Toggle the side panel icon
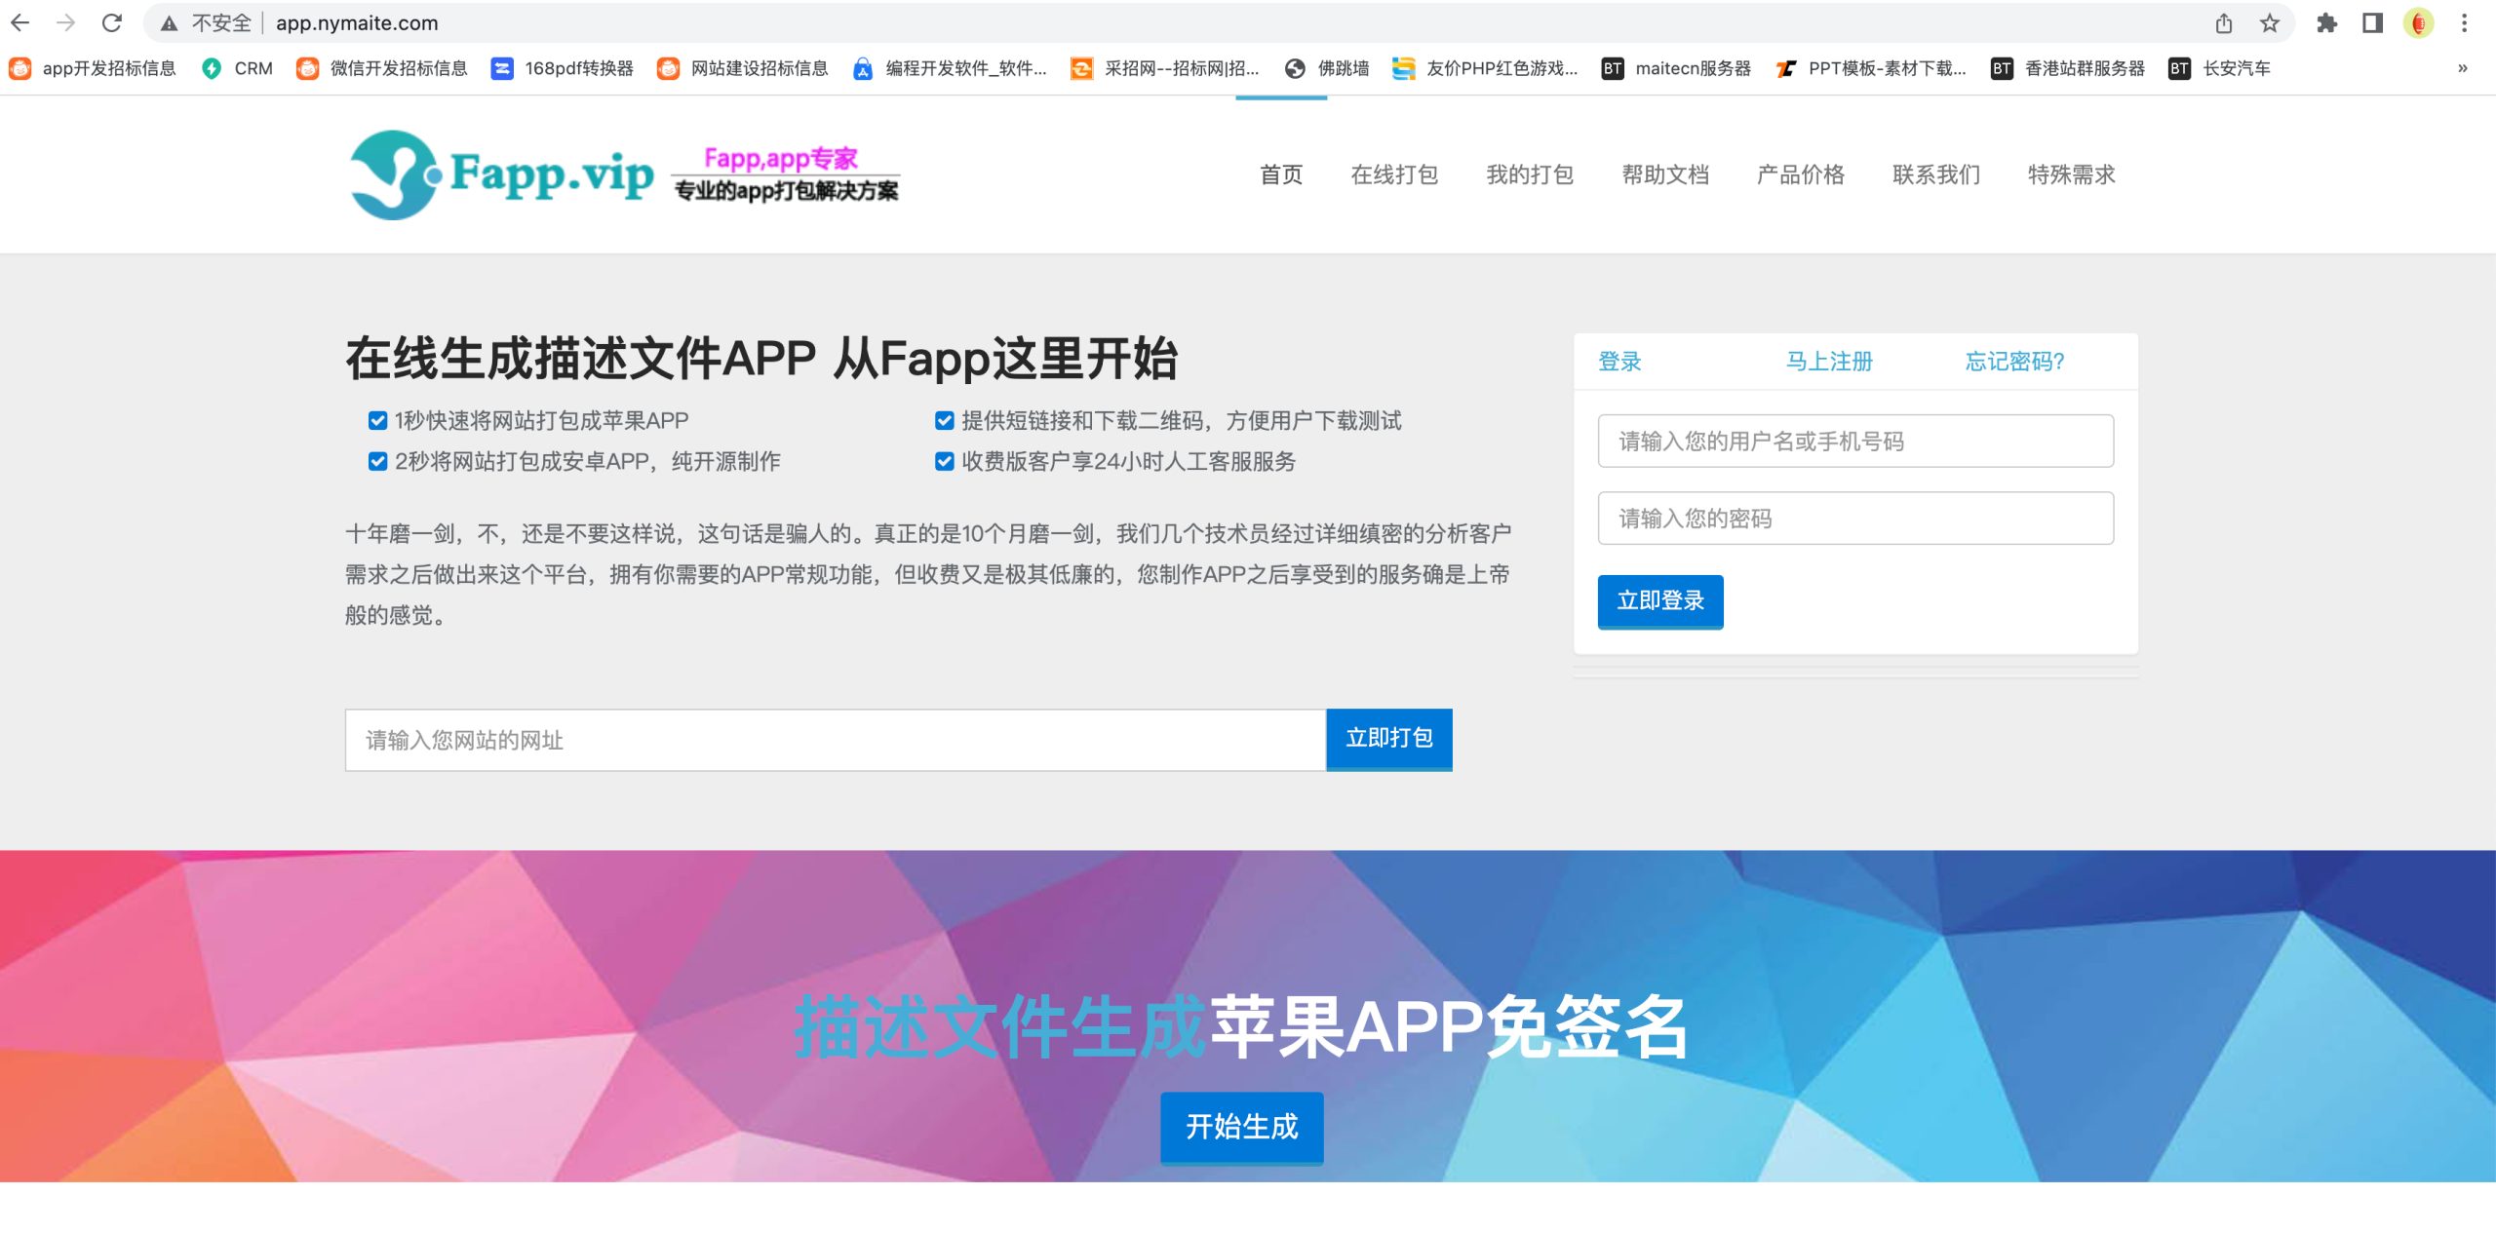 2373,22
